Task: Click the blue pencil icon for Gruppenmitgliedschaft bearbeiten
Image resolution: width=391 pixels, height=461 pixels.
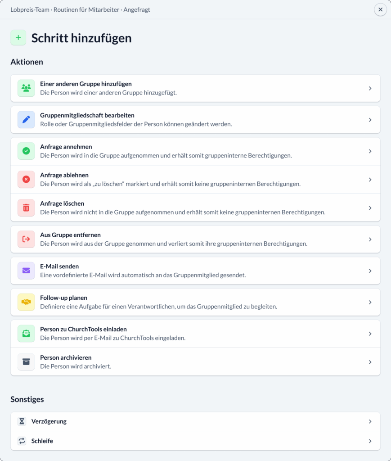Action: pos(26,120)
